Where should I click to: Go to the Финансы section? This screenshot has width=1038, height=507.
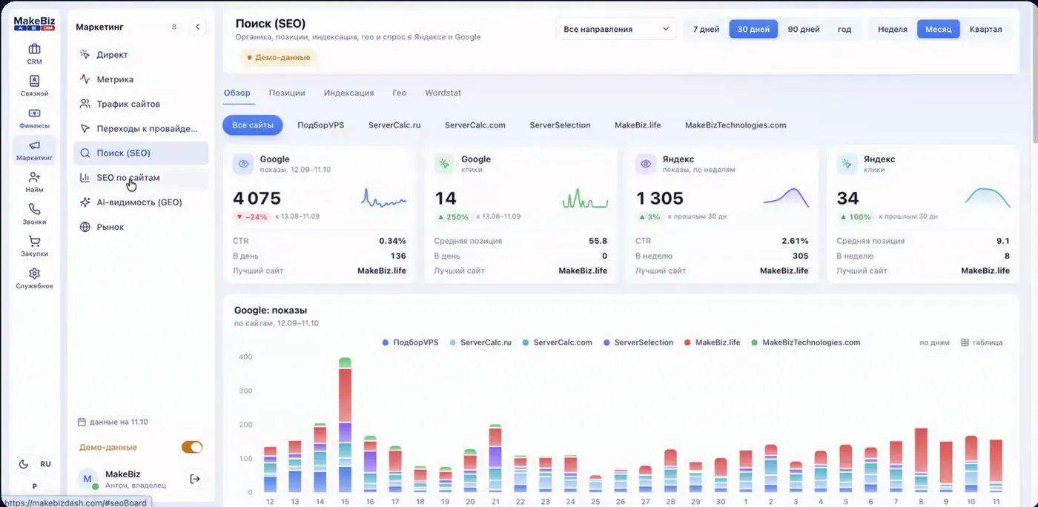point(34,119)
